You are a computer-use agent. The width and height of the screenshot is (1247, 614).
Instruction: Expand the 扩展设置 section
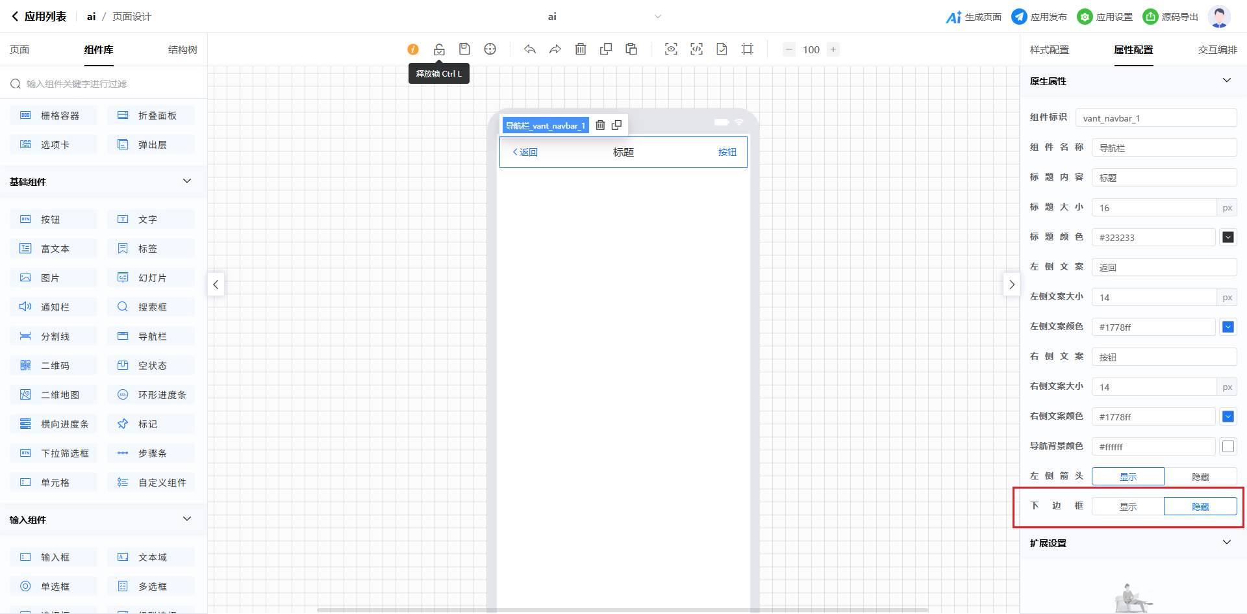[x=1226, y=543]
